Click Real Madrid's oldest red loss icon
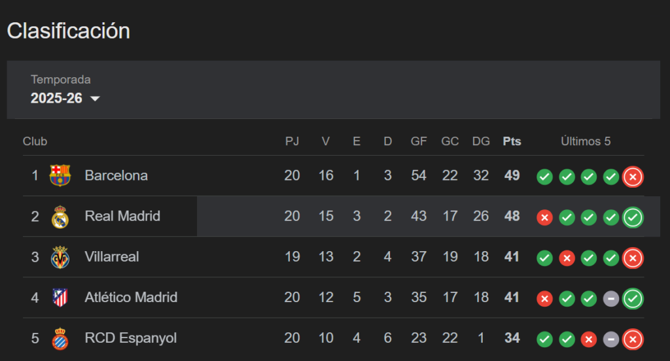The image size is (670, 361). (x=544, y=217)
